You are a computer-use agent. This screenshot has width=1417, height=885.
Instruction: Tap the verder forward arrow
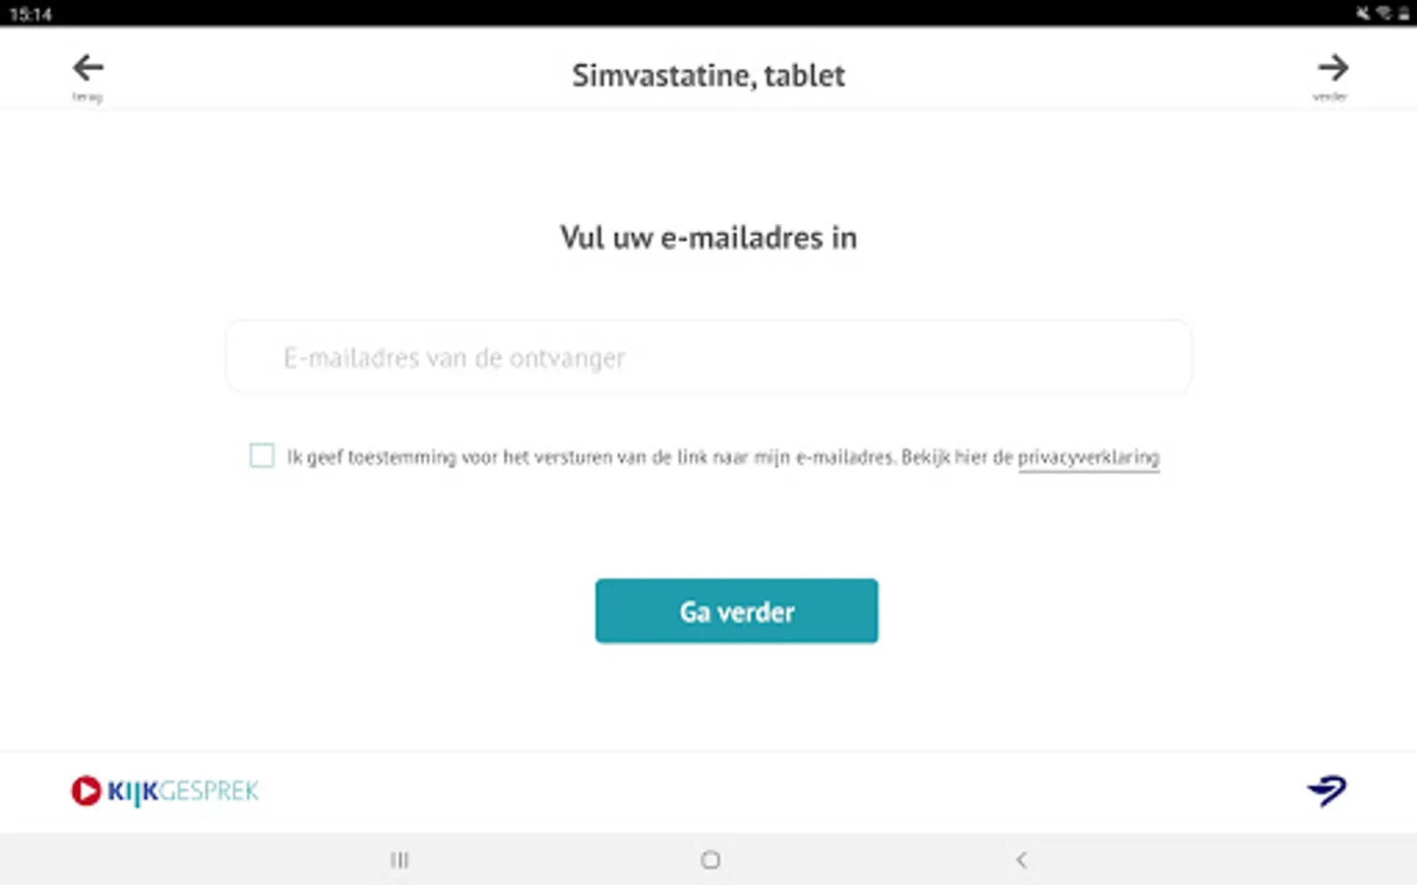(x=1332, y=68)
